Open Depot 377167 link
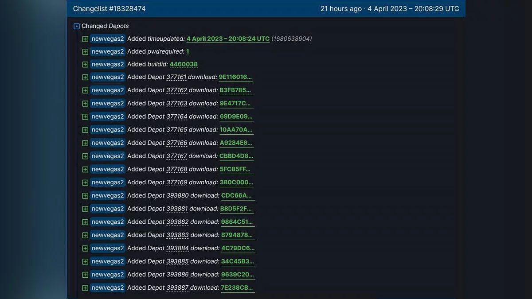 (177, 156)
